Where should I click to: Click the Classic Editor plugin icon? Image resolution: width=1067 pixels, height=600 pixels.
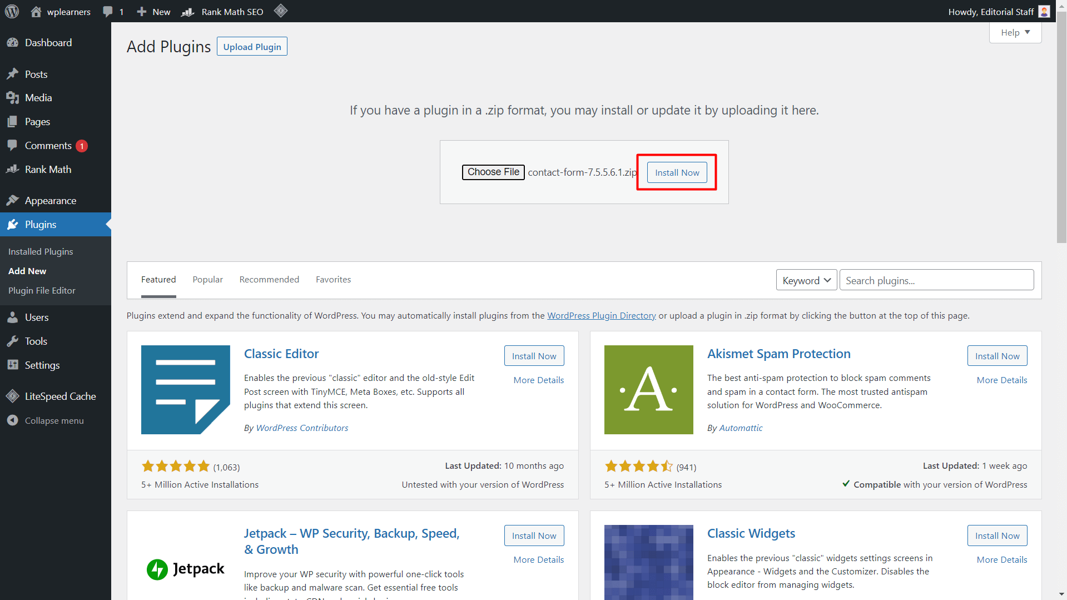pos(186,390)
